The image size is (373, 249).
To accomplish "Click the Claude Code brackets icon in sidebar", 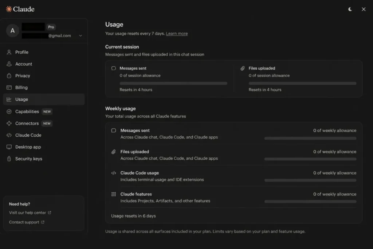I will (x=9, y=135).
